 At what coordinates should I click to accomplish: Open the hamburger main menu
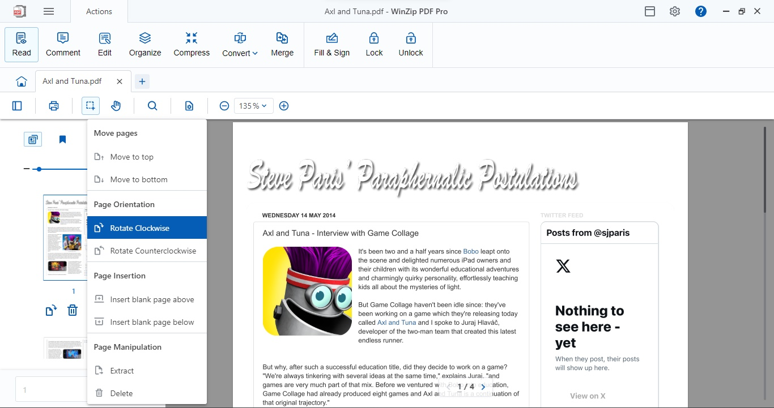point(49,11)
